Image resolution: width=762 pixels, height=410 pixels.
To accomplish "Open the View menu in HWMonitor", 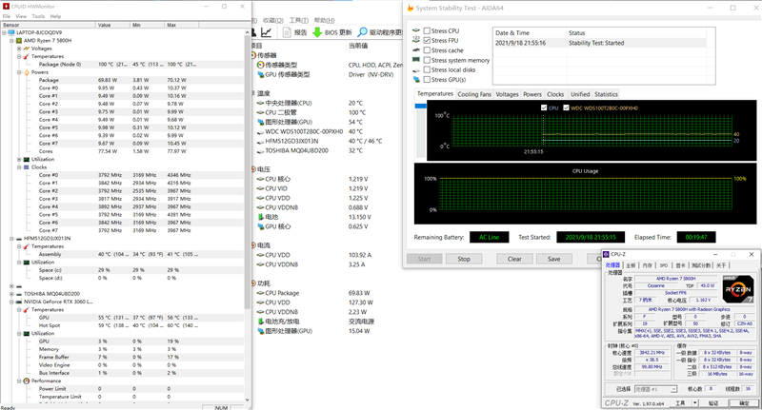I will tap(21, 16).
